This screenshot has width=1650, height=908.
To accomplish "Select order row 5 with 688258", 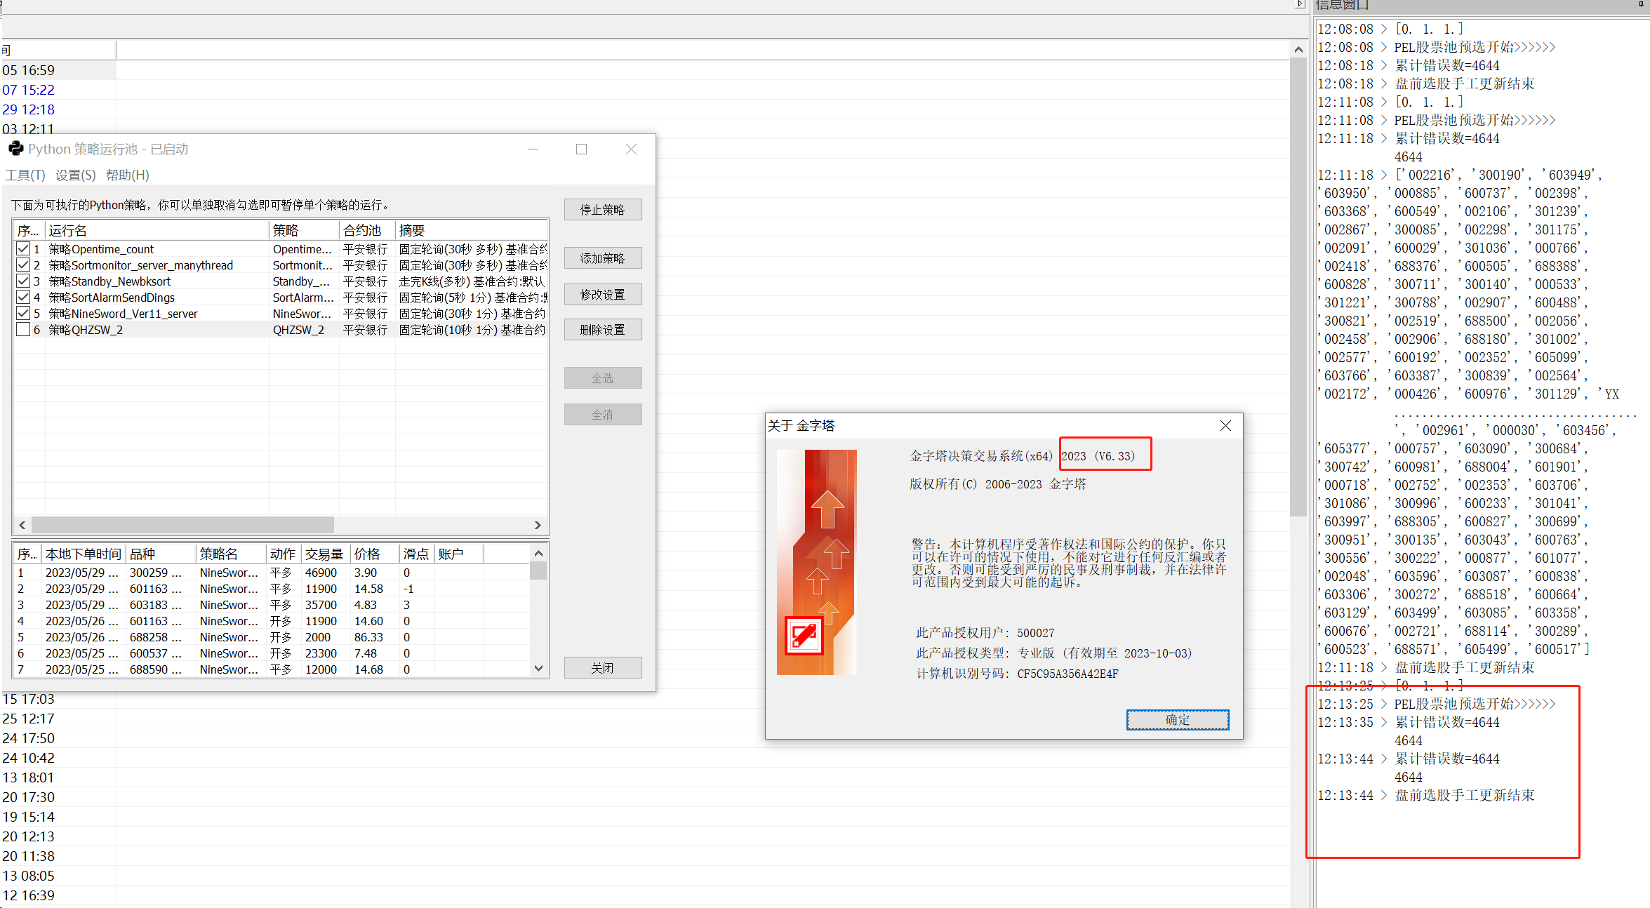I will (x=272, y=637).
